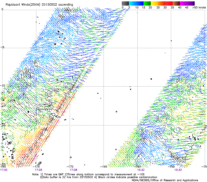The width and height of the screenshot is (207, 182).
Task: Click the '10' legend scale label
Action: click(137, 7)
